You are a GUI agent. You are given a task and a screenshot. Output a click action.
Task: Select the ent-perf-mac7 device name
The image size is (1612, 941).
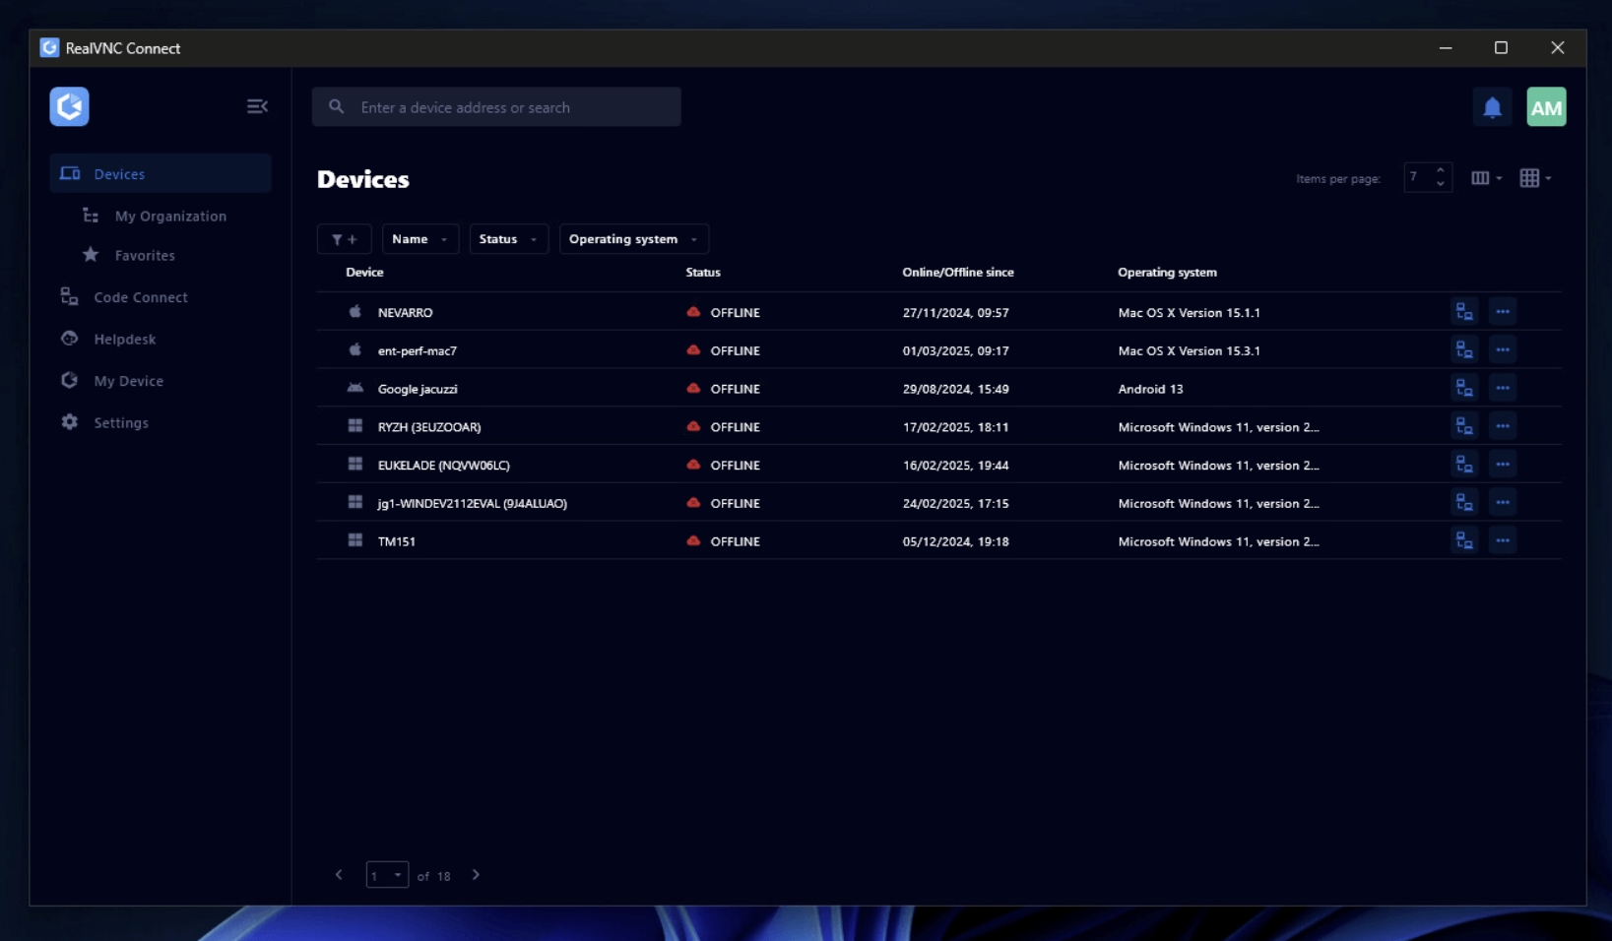(418, 350)
